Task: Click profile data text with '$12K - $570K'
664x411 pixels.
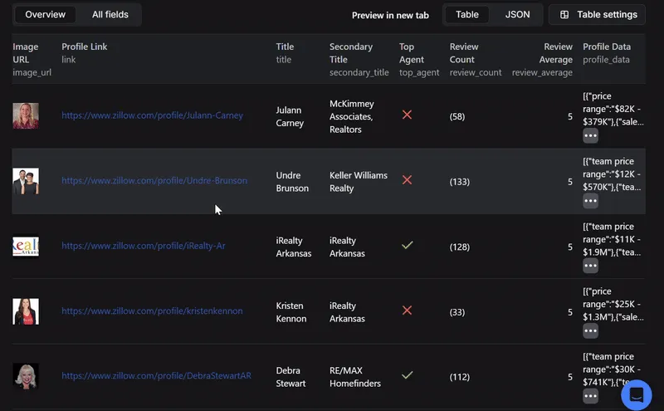Action: 612,174
